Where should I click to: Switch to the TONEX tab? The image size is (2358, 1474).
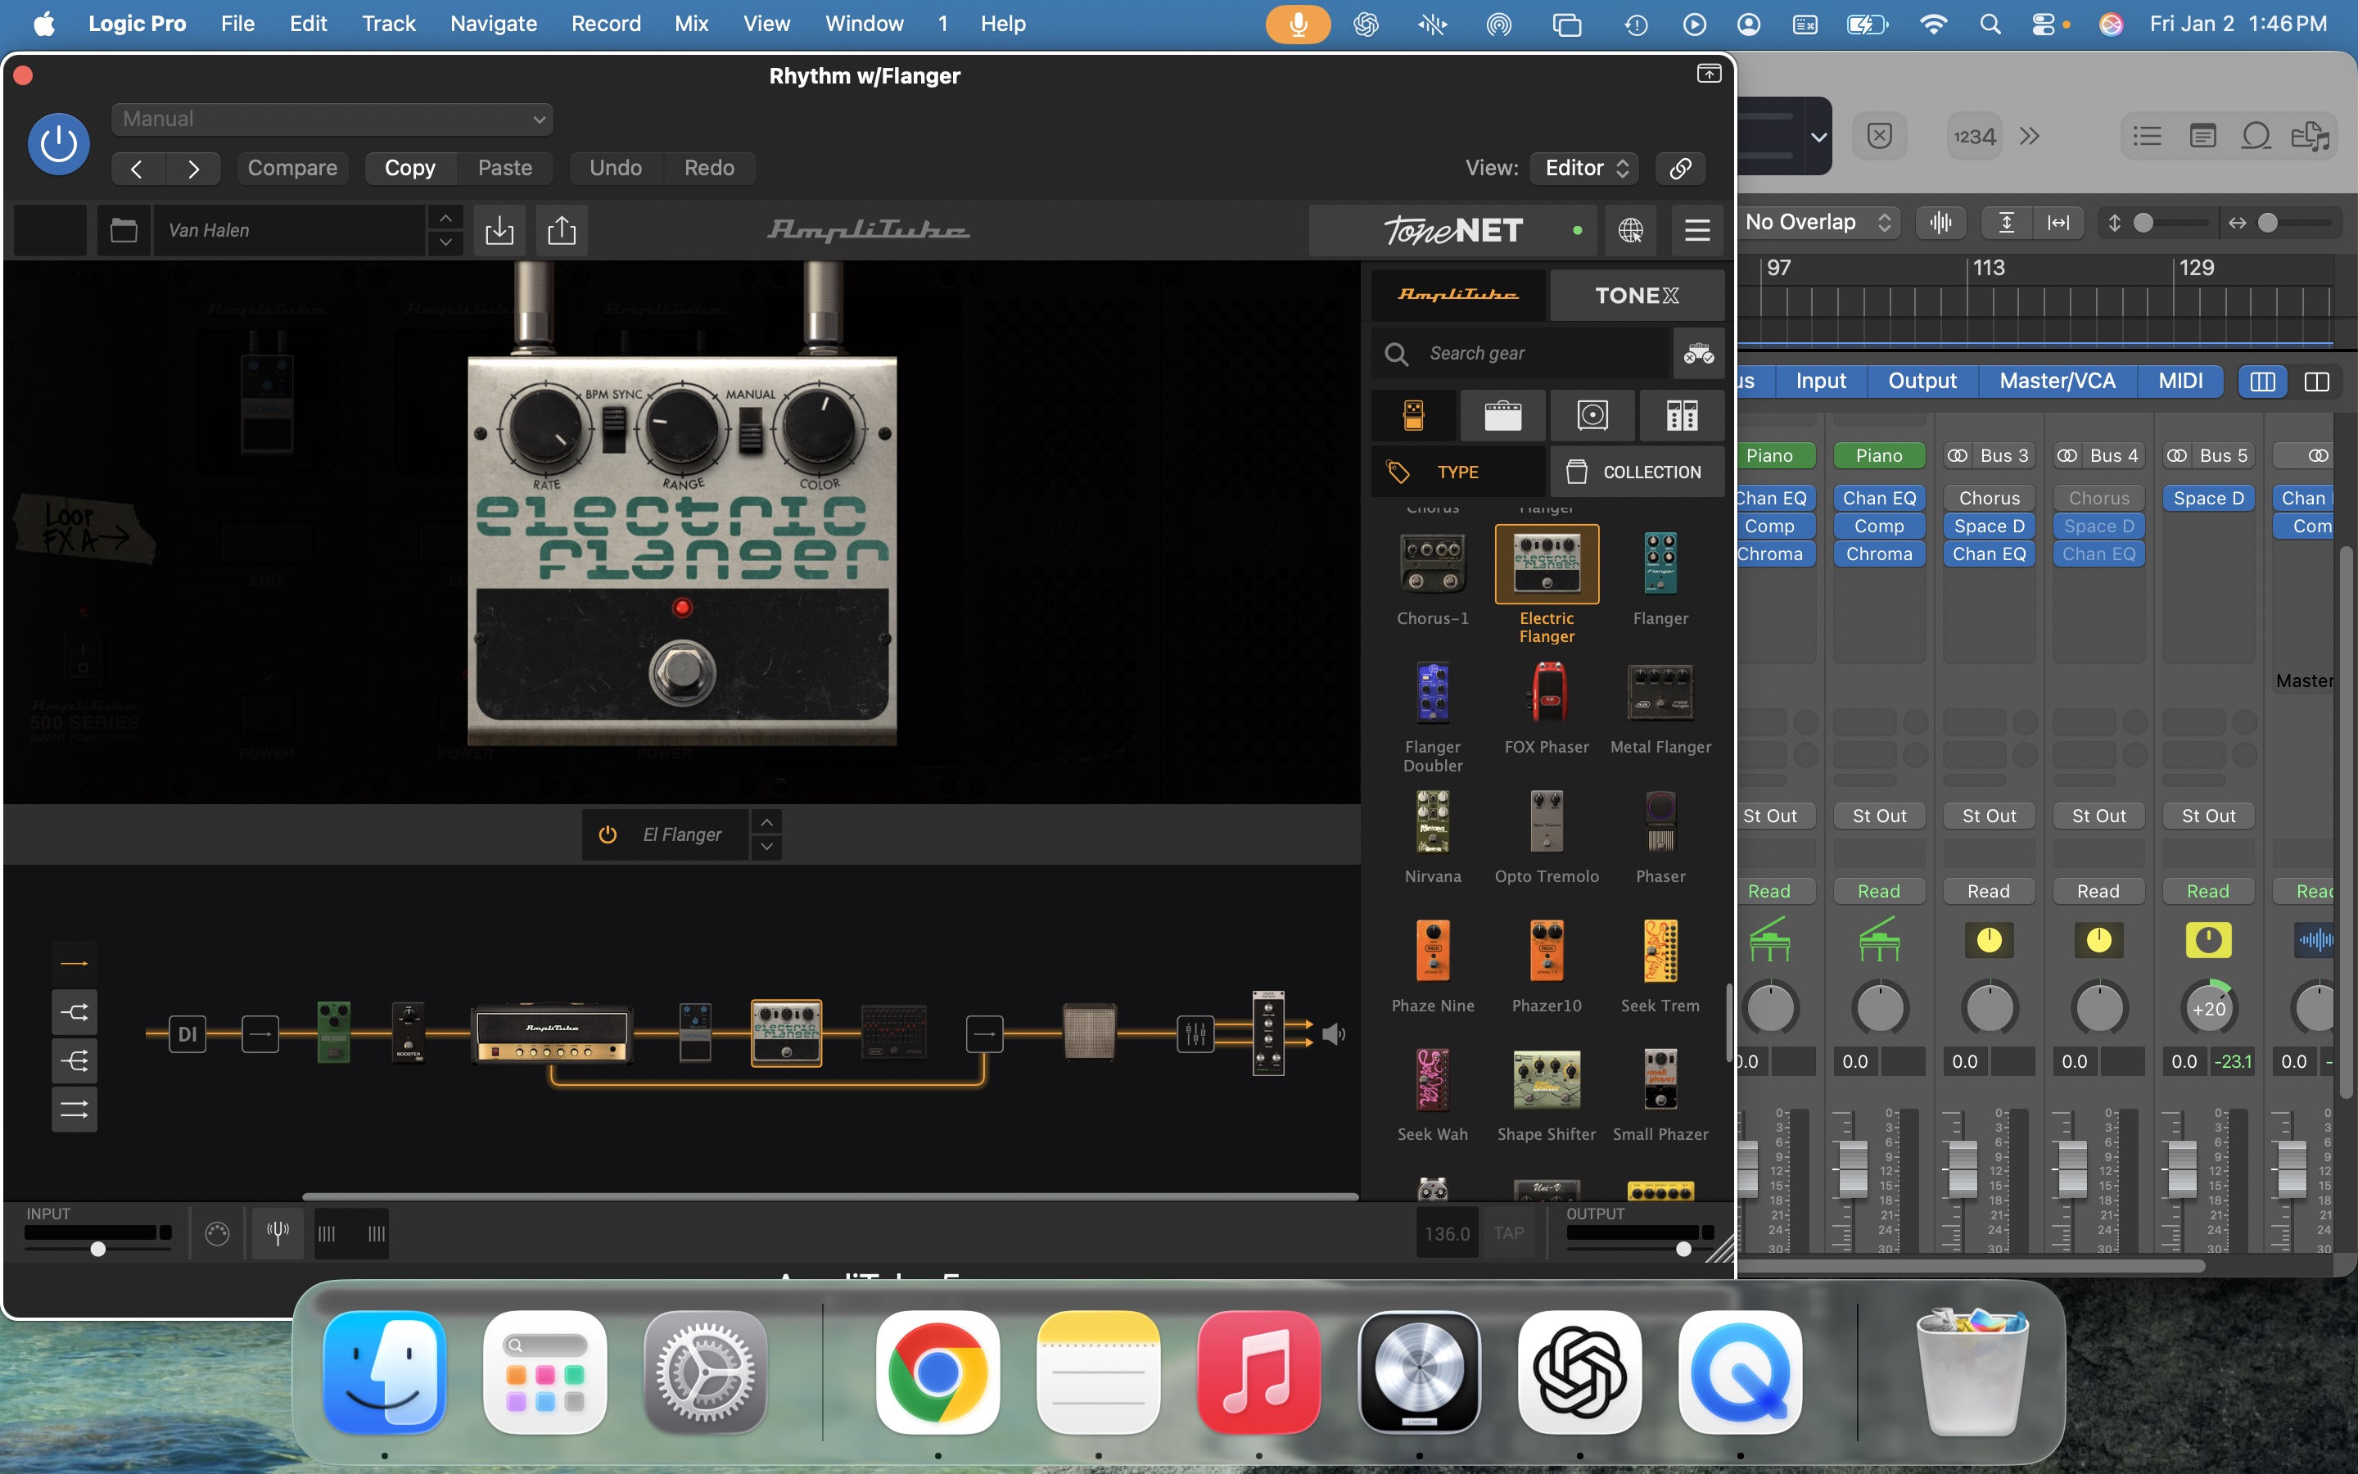(1637, 296)
